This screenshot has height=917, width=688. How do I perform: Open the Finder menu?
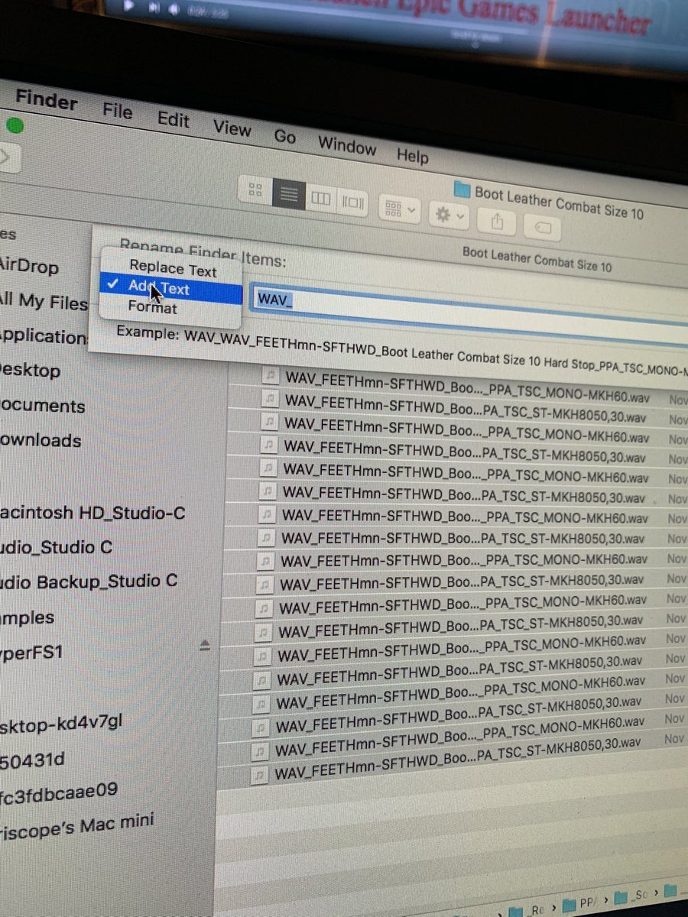[47, 101]
